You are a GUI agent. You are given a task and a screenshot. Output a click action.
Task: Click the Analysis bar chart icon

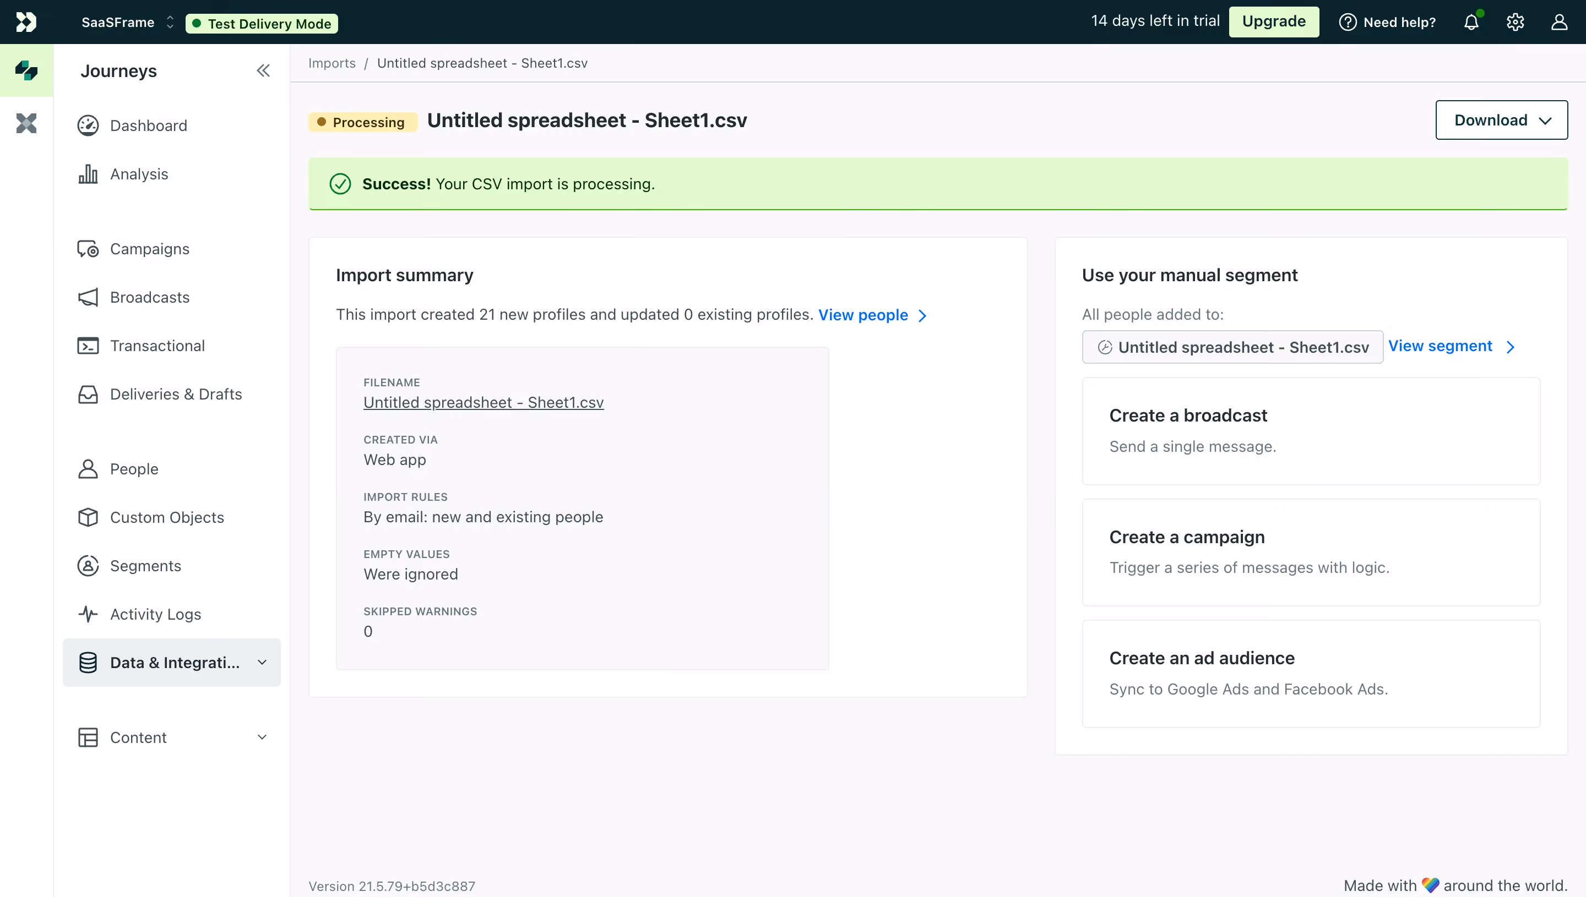88,174
